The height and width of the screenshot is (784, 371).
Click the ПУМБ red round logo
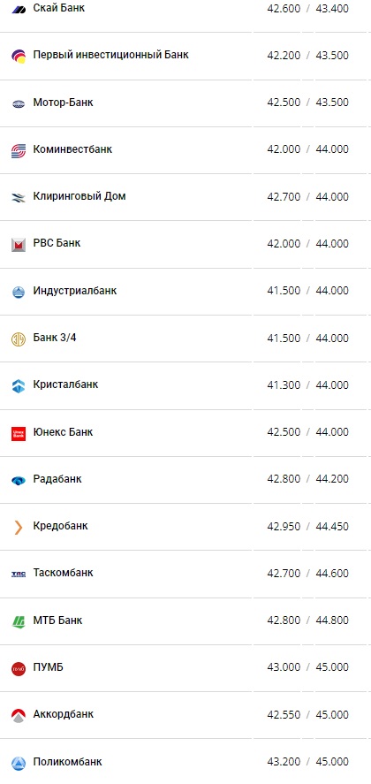click(19, 668)
